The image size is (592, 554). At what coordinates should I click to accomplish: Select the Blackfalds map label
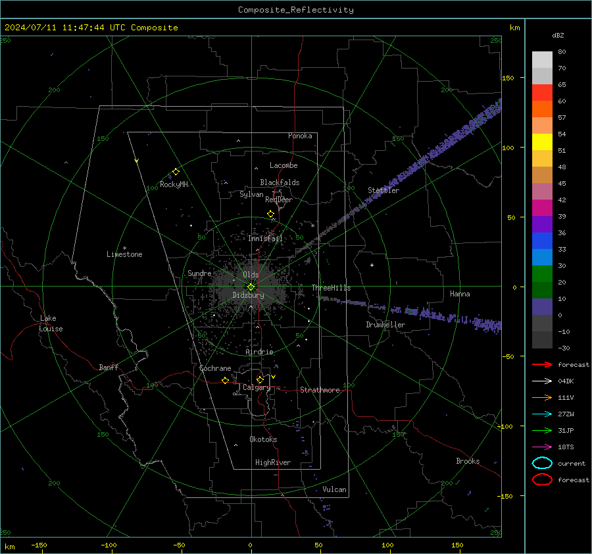(x=280, y=182)
